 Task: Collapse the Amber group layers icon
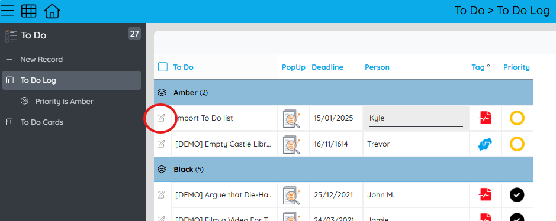coord(162,93)
